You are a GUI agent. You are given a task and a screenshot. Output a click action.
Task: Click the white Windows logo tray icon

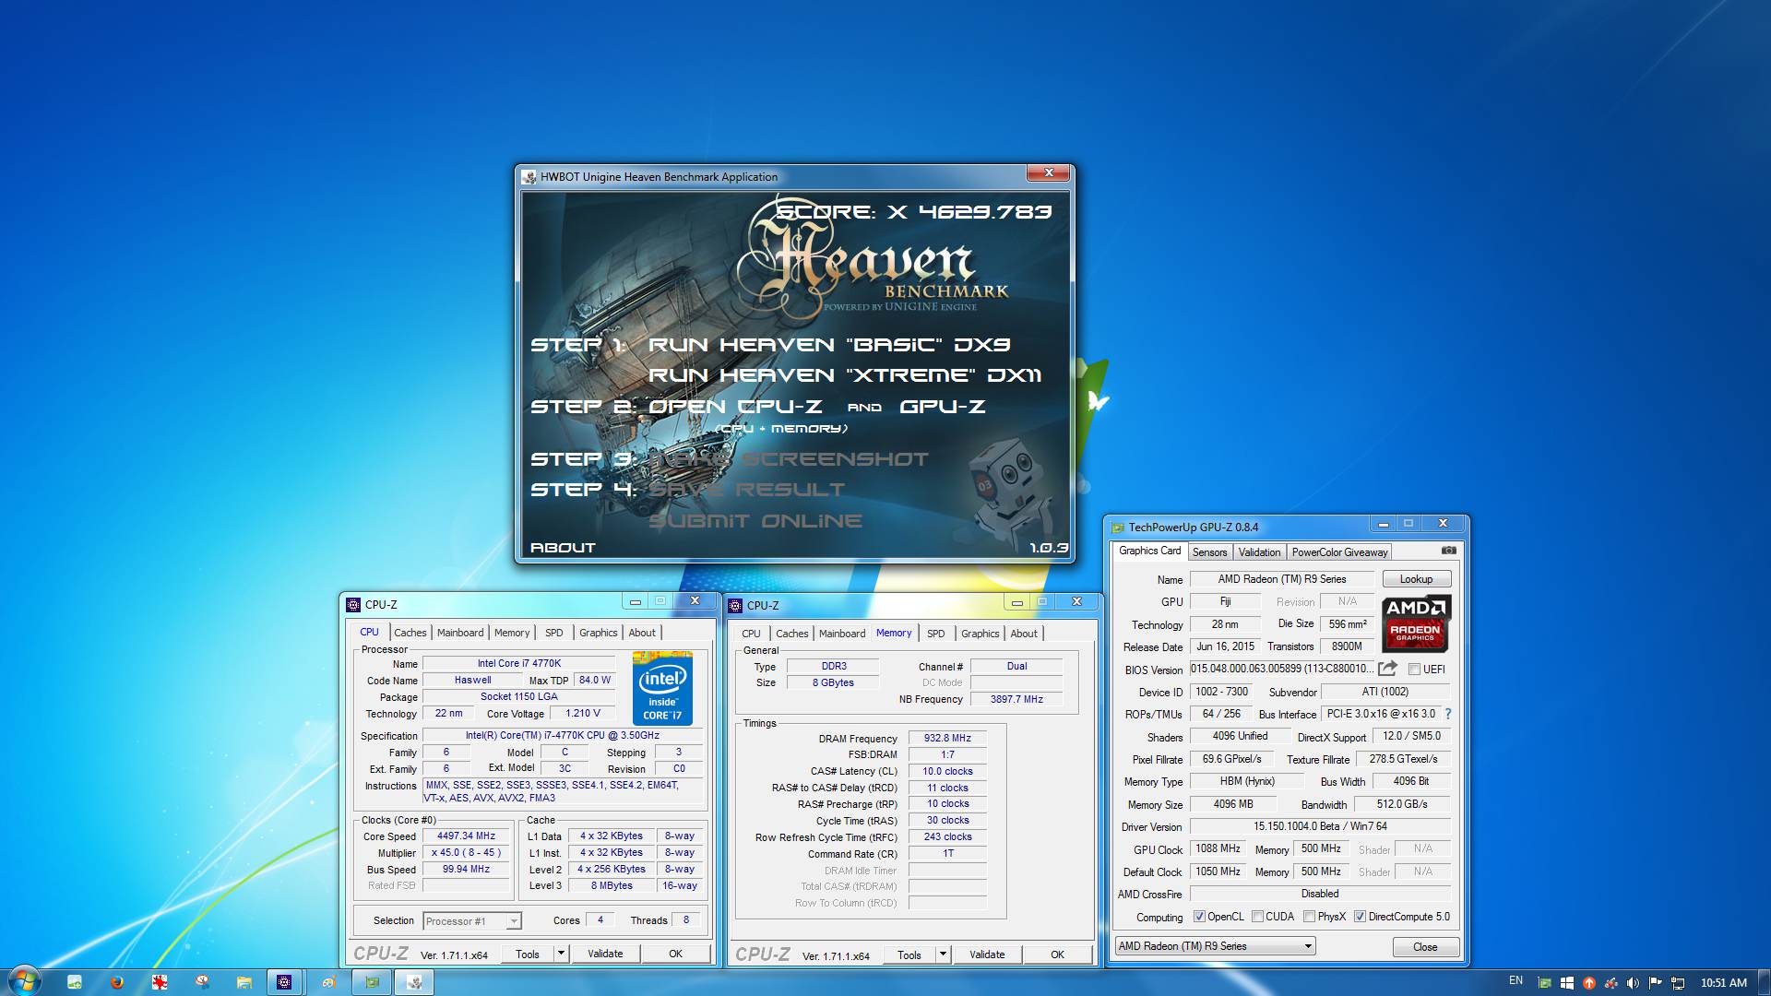tap(1566, 983)
